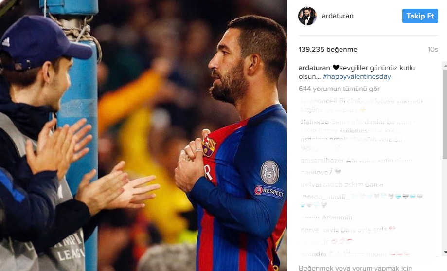
Task: Click the comments scrollbar down arrow
Action: tap(445, 252)
